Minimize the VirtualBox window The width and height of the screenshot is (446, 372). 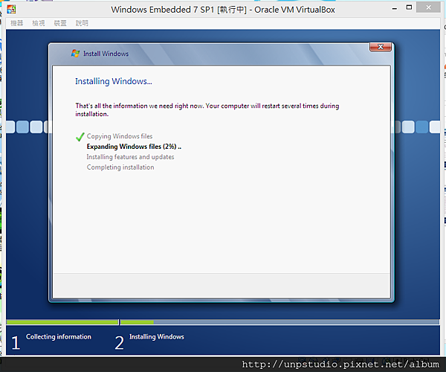tap(394, 8)
